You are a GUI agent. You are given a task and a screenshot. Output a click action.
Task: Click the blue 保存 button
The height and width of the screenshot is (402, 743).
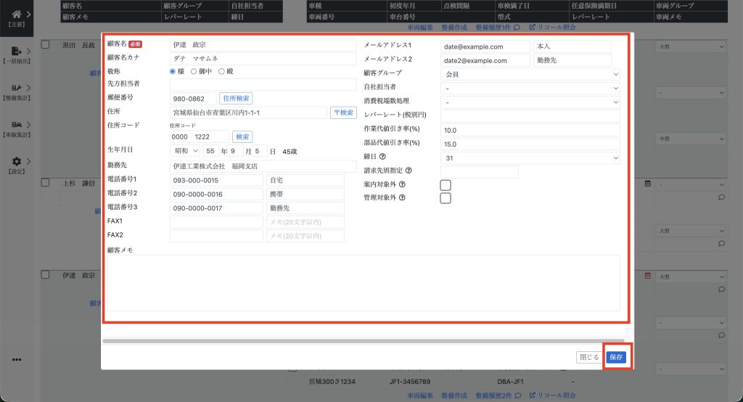[x=616, y=357]
